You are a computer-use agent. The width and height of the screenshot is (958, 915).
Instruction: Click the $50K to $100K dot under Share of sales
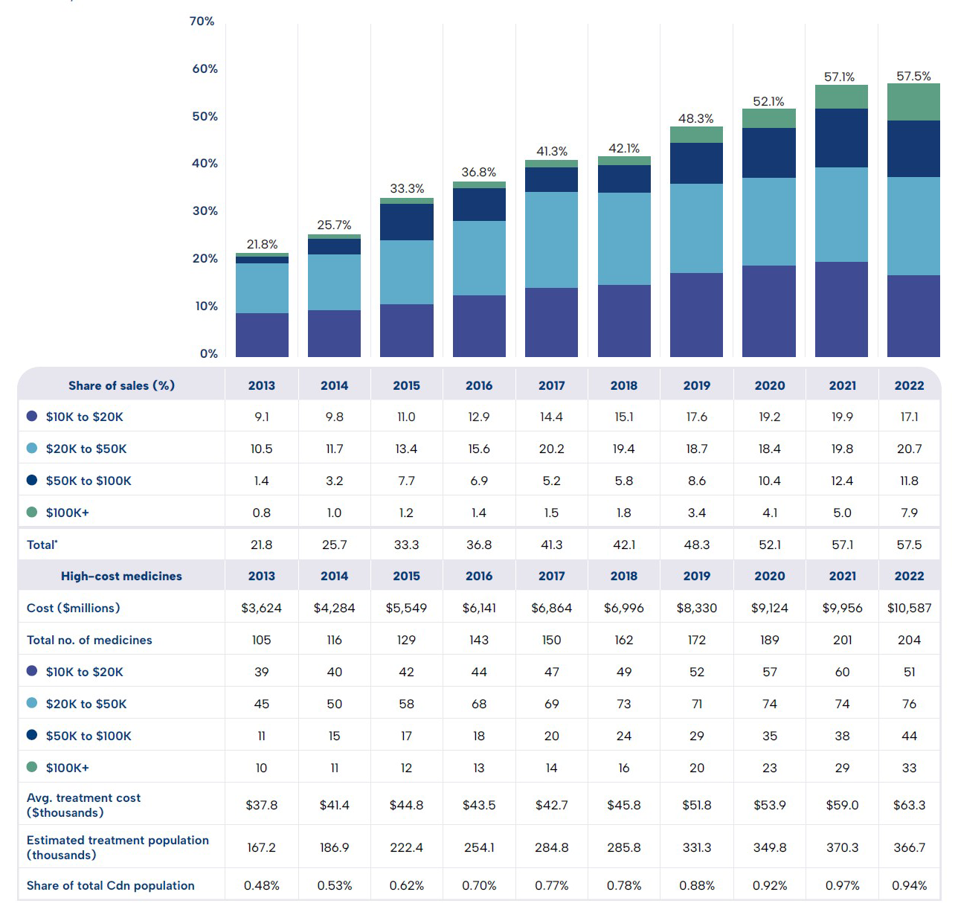pos(32,481)
